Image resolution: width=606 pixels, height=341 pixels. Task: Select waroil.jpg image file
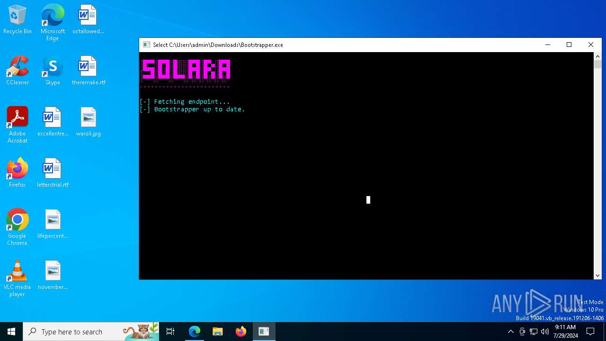[x=88, y=122]
